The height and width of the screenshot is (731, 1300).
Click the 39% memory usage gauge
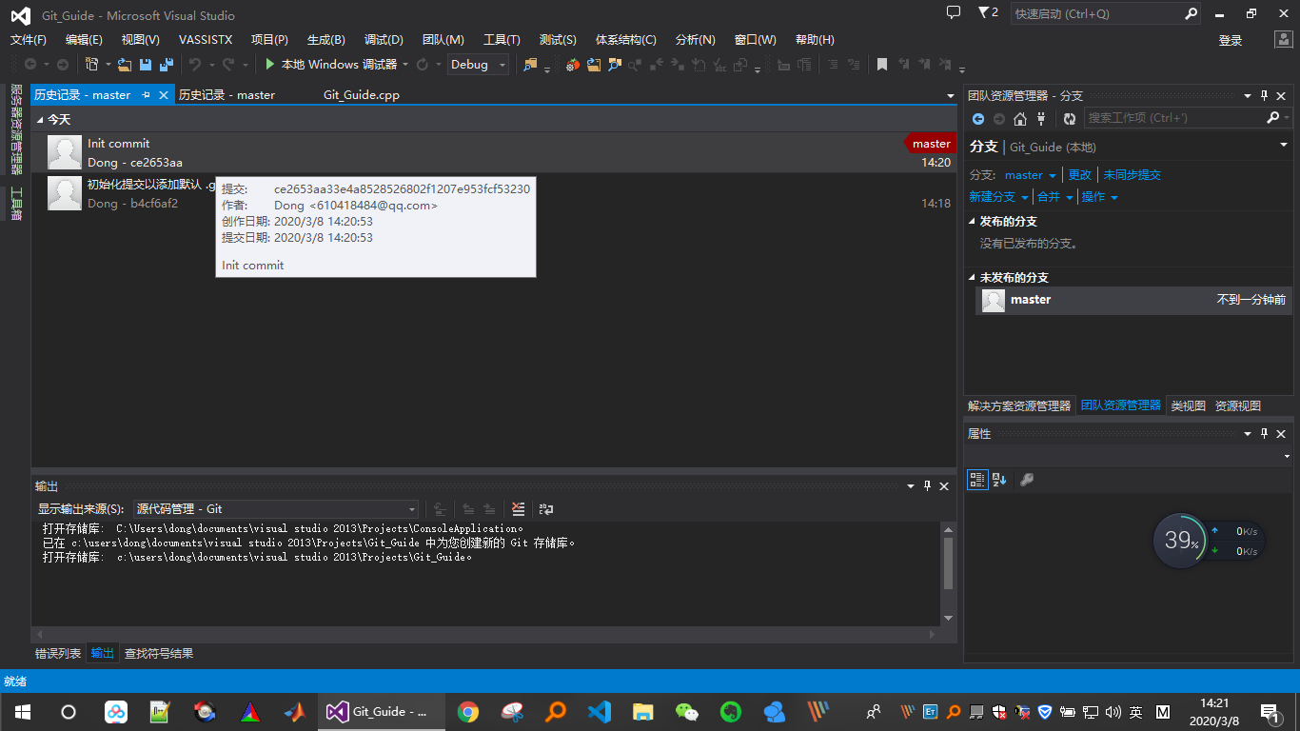1181,541
